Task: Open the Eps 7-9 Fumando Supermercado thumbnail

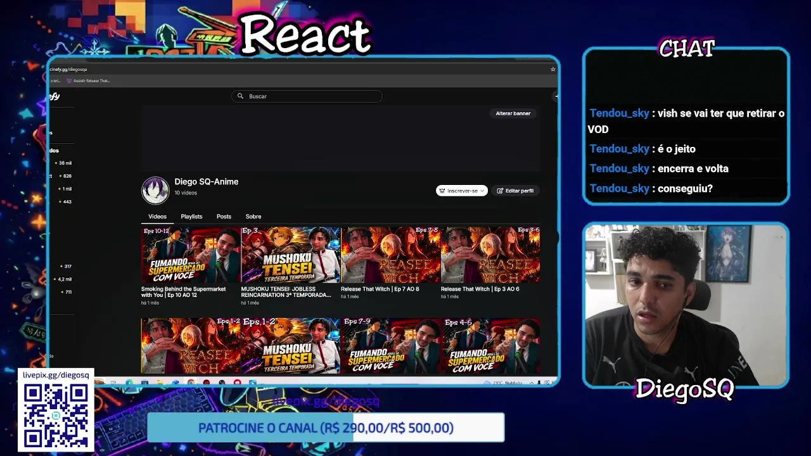Action: (x=391, y=346)
